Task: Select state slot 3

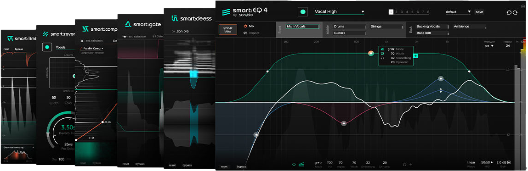Action: 402,12
